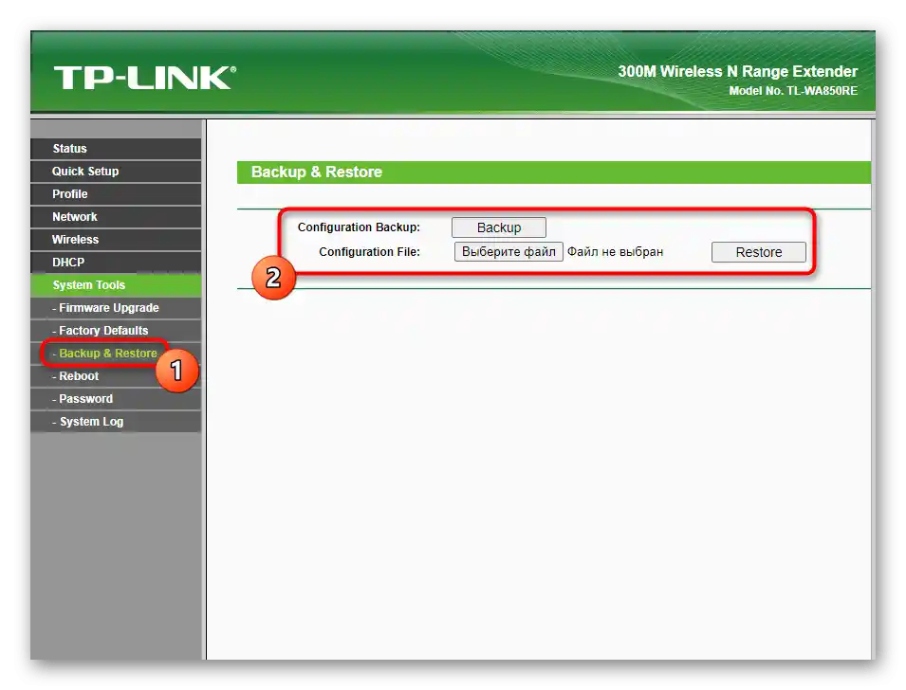Open the Quick Setup page

click(116, 171)
